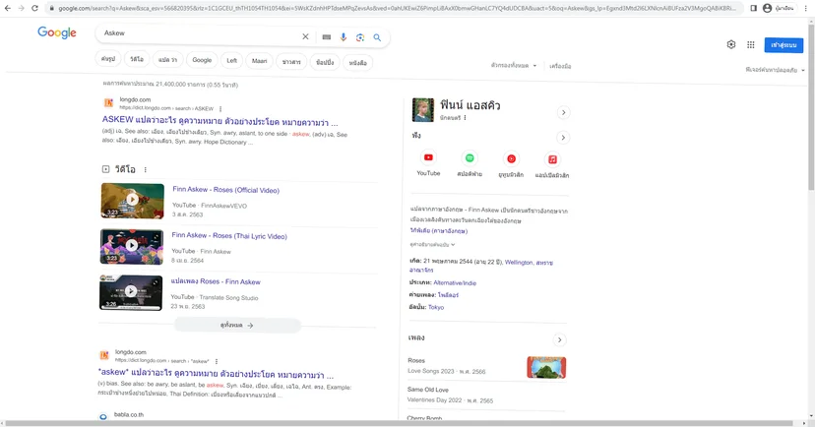Focus the Askew search input field
Screen dimensions: 815x427
[x=200, y=33]
